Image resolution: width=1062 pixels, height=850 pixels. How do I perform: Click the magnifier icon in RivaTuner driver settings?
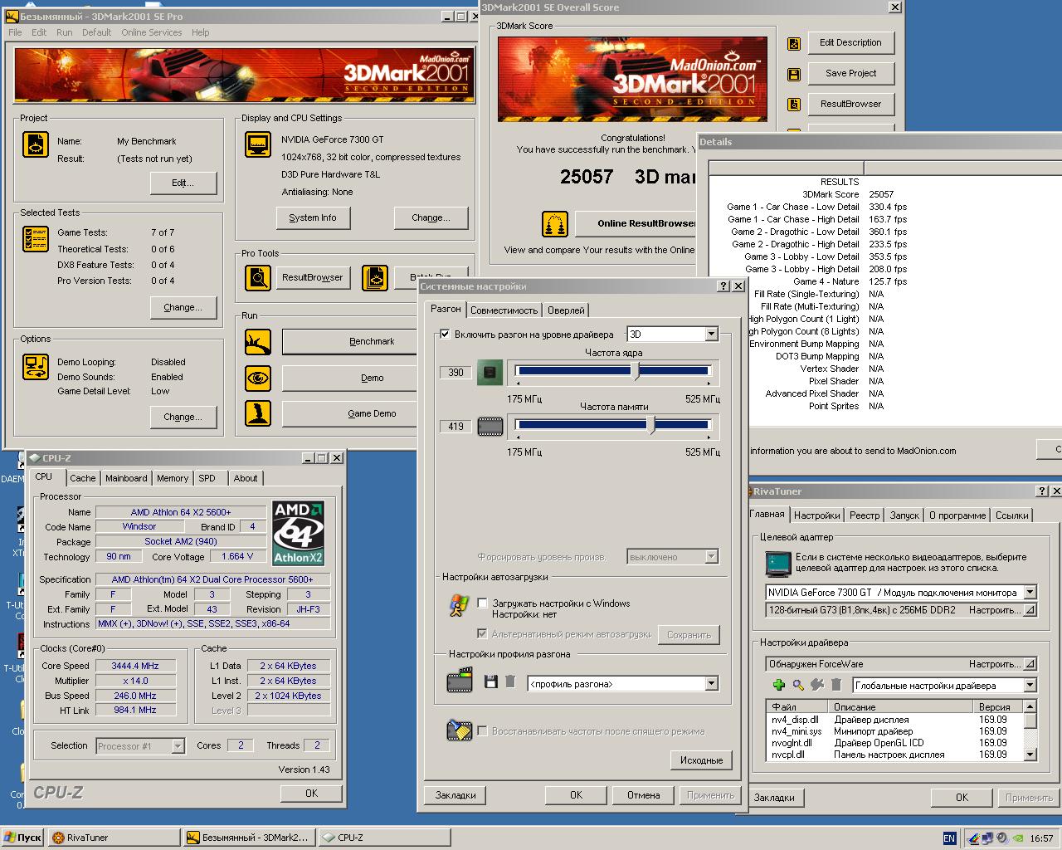click(x=797, y=685)
